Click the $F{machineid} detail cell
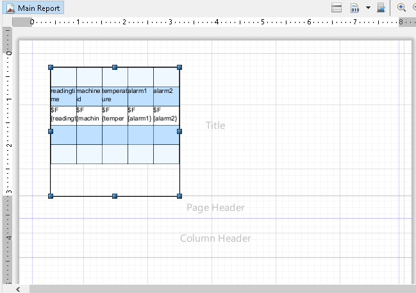The height and width of the screenshot is (293, 416). click(x=88, y=115)
